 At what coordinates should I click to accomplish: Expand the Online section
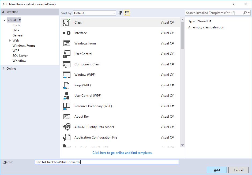(x=3, y=69)
